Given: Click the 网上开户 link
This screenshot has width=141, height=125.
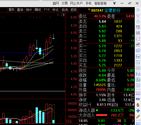Looking at the screenshot, I should coord(76,4).
